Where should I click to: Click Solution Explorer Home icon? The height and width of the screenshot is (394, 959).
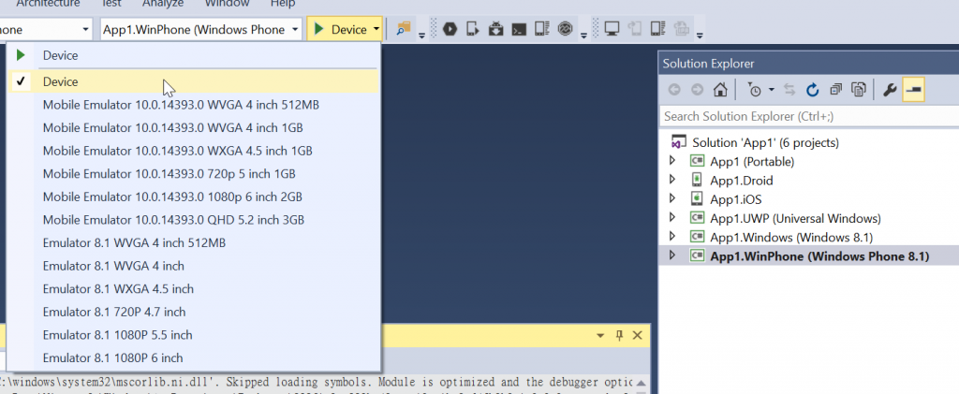pyautogui.click(x=720, y=90)
